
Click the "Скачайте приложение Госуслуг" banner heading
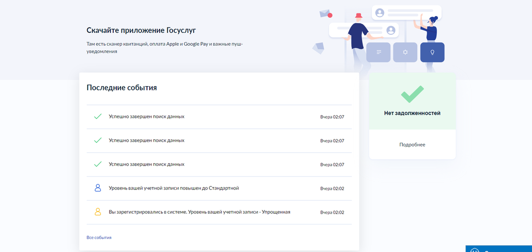141,30
